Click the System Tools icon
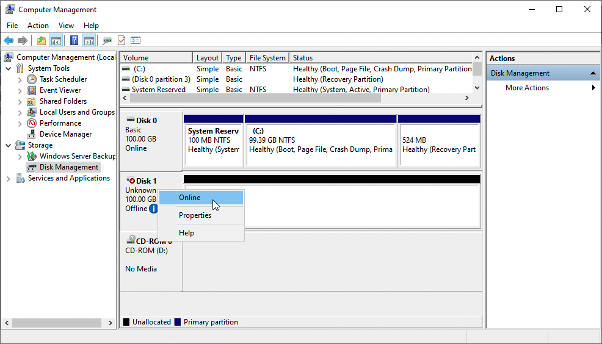The width and height of the screenshot is (602, 344). (20, 68)
